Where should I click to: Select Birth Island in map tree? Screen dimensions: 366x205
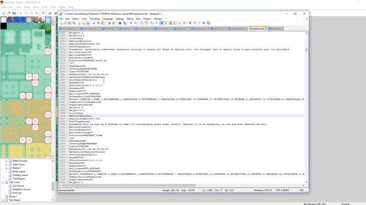click(19, 171)
